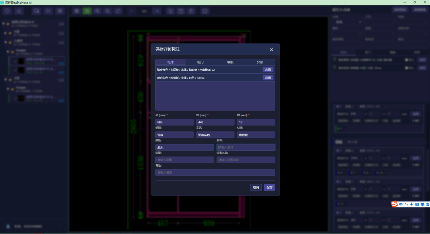The width and height of the screenshot is (430, 234).
Task: Click the Sogou input method S logo
Action: 394,204
